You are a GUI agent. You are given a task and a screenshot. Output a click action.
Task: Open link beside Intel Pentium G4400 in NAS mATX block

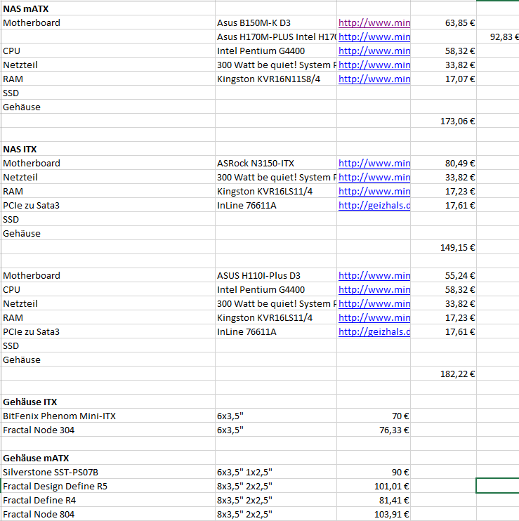pyautogui.click(x=374, y=51)
